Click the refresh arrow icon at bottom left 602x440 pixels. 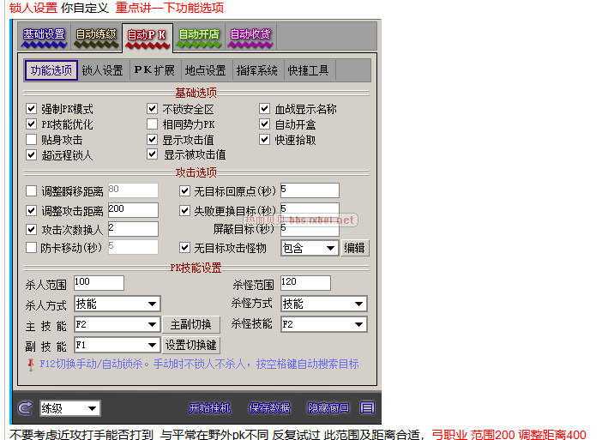25,407
